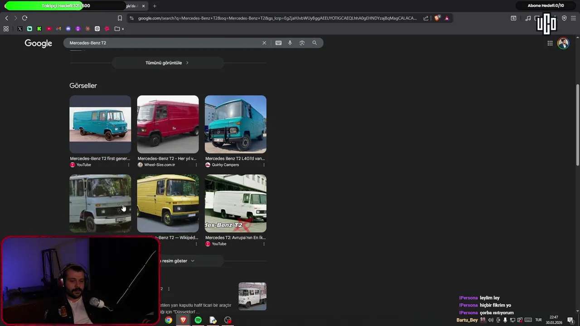Open Brave from the taskbar

tap(183, 320)
